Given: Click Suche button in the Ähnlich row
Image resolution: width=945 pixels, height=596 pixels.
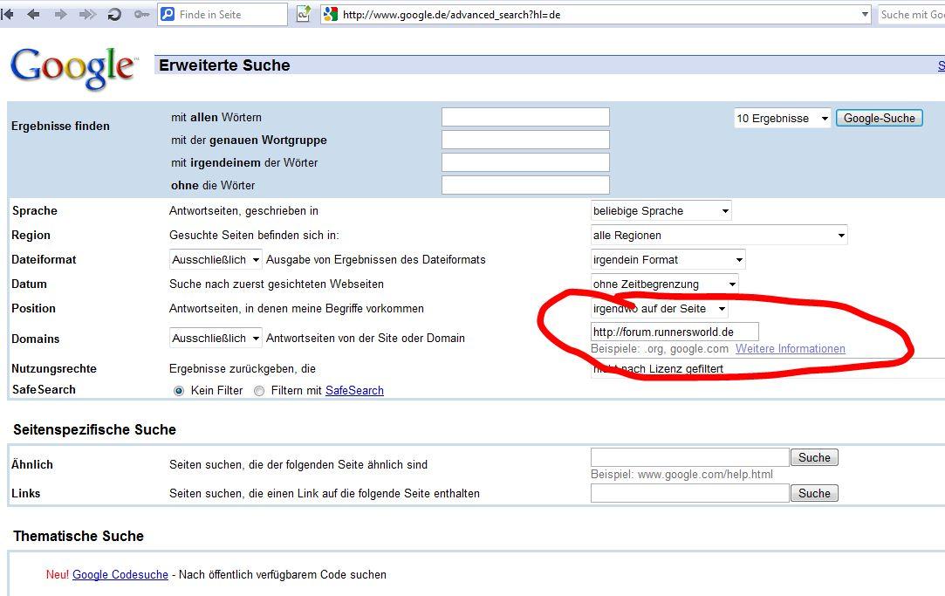Looking at the screenshot, I should click(814, 457).
